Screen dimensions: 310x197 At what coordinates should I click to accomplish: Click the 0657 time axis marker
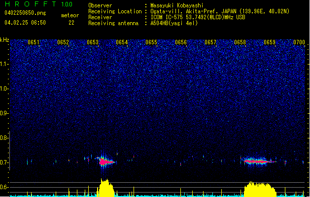pyautogui.click(x=210, y=42)
